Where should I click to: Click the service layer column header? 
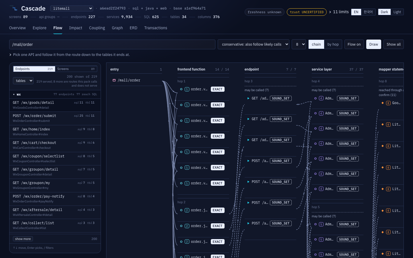[322, 69]
